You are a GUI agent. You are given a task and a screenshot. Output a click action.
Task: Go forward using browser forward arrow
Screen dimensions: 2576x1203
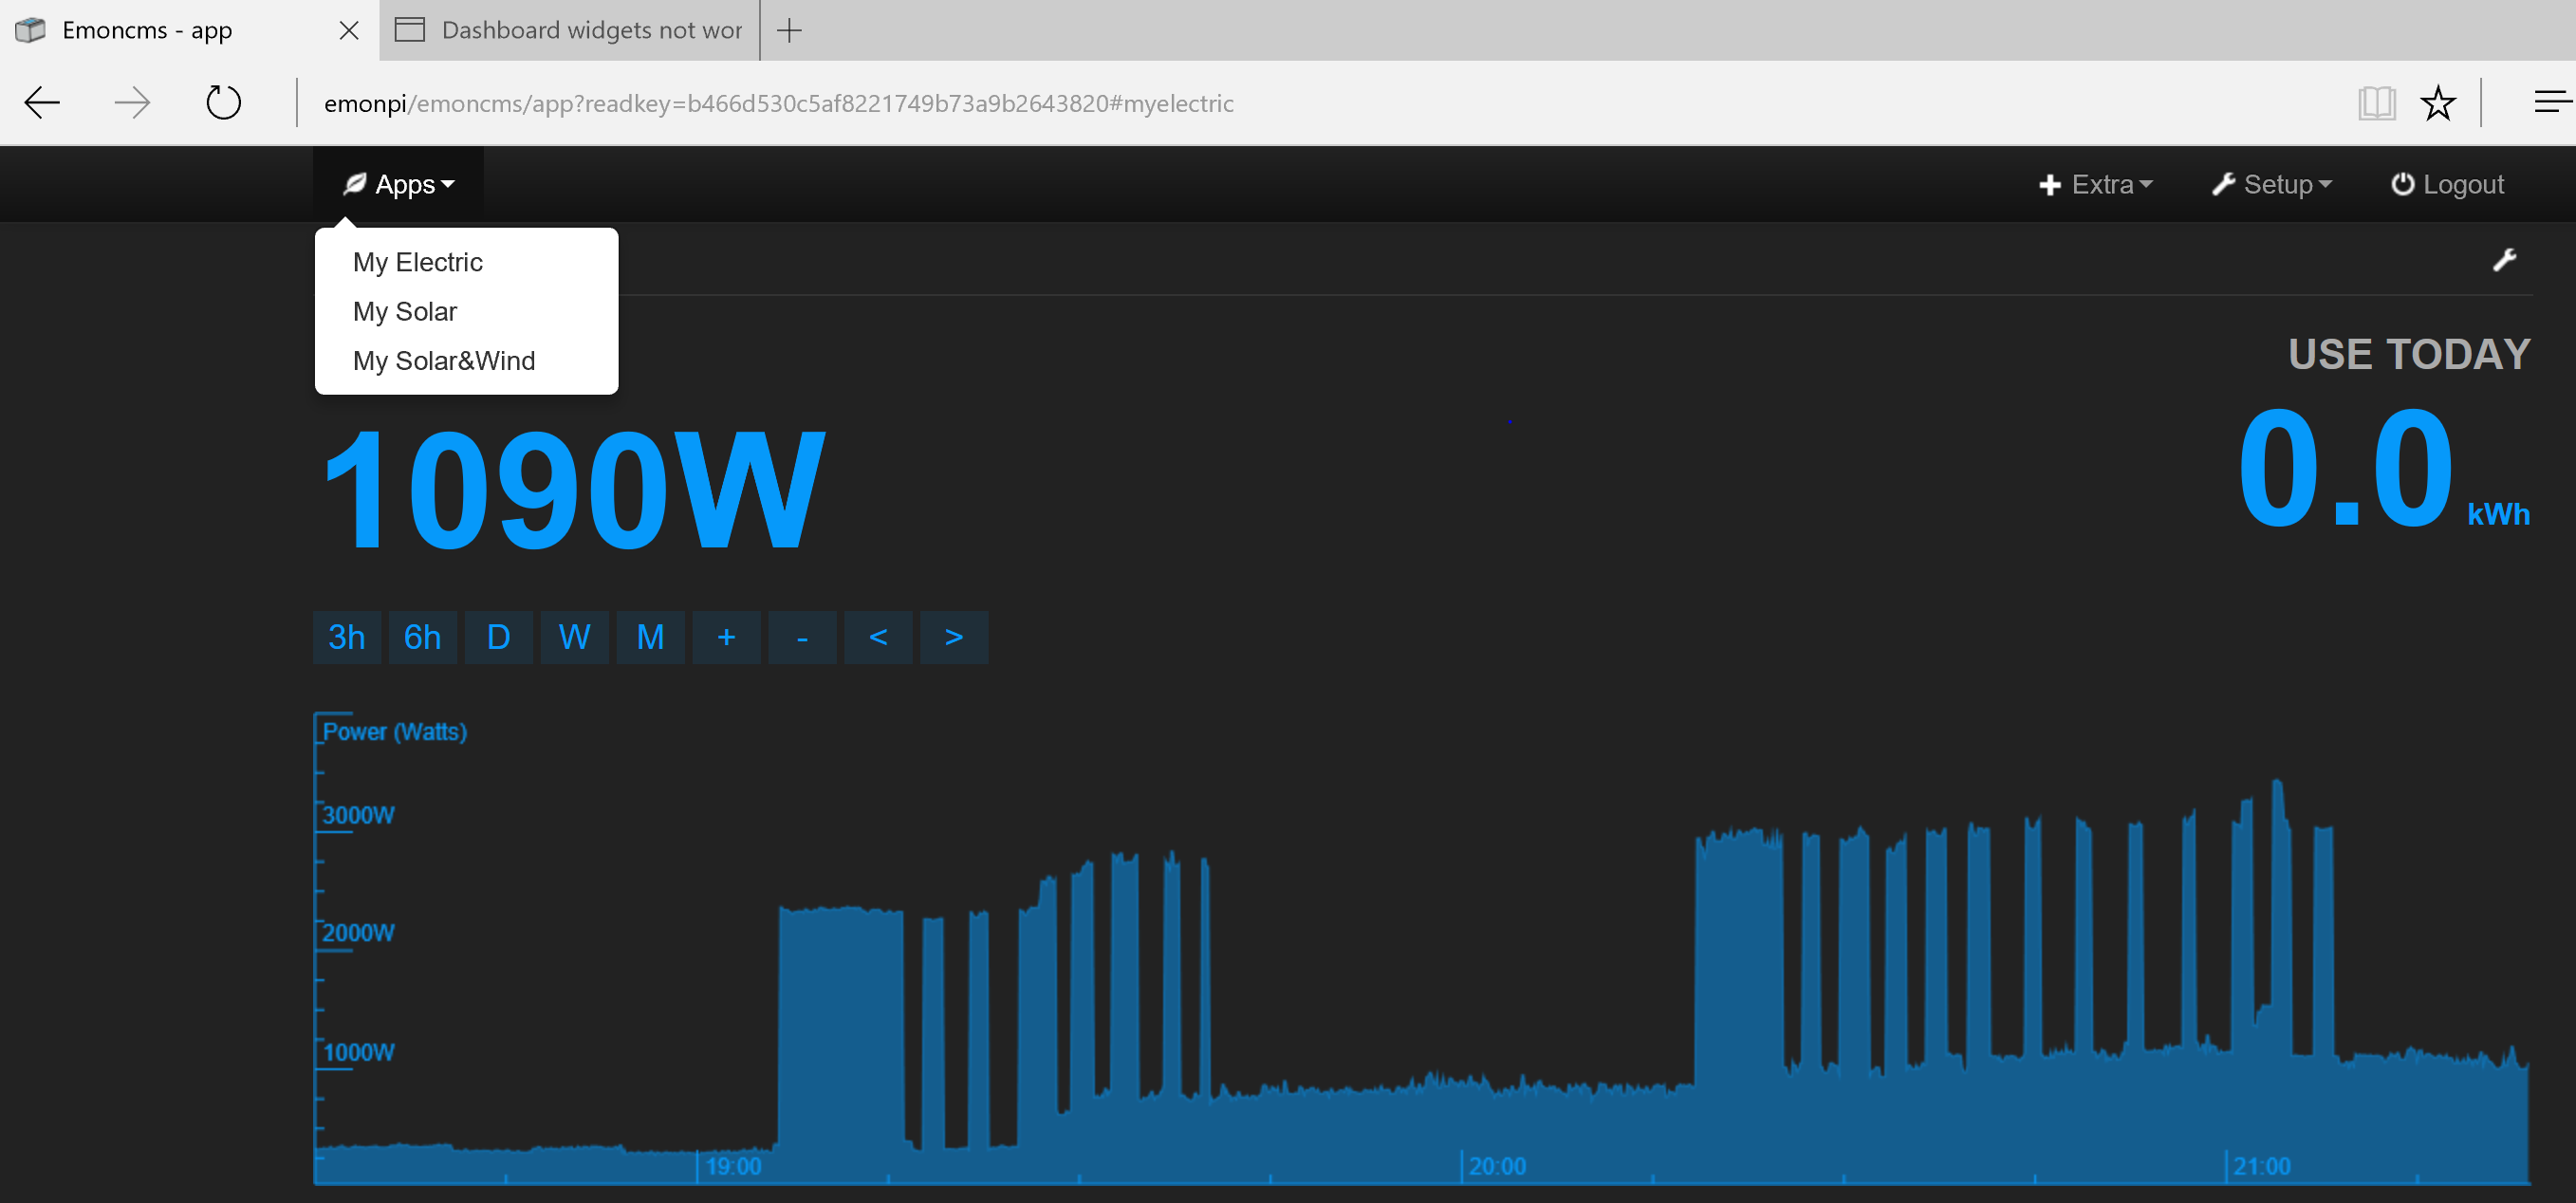coord(132,102)
